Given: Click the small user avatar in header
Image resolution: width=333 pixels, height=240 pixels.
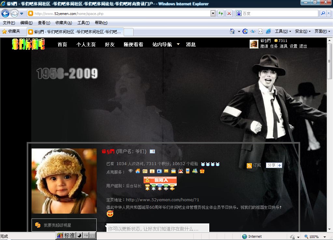Looking at the screenshot, I should [x=254, y=44].
